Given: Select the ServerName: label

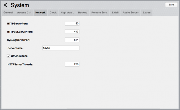Looking at the screenshot, I should (x=16, y=48).
